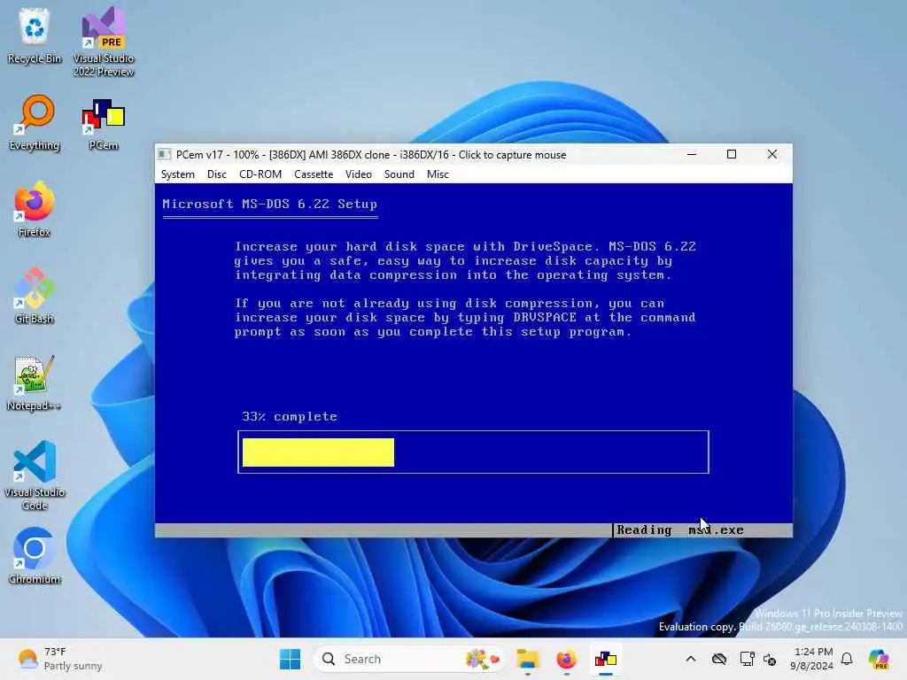Open the Windows Start menu

[x=290, y=659]
